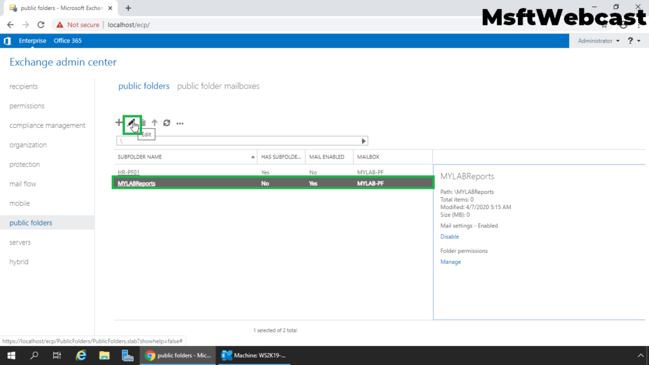
Task: Open Windows Start menu
Action: click(11, 355)
